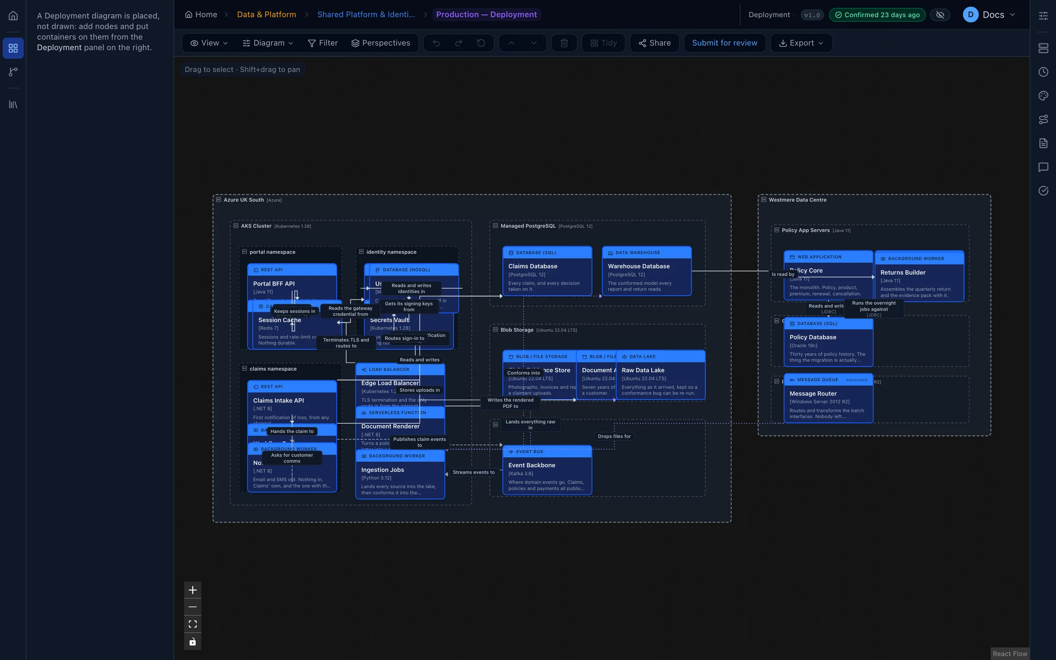Viewport: 1056px width, 660px height.
Task: Click the zoom out minus button
Action: [193, 607]
